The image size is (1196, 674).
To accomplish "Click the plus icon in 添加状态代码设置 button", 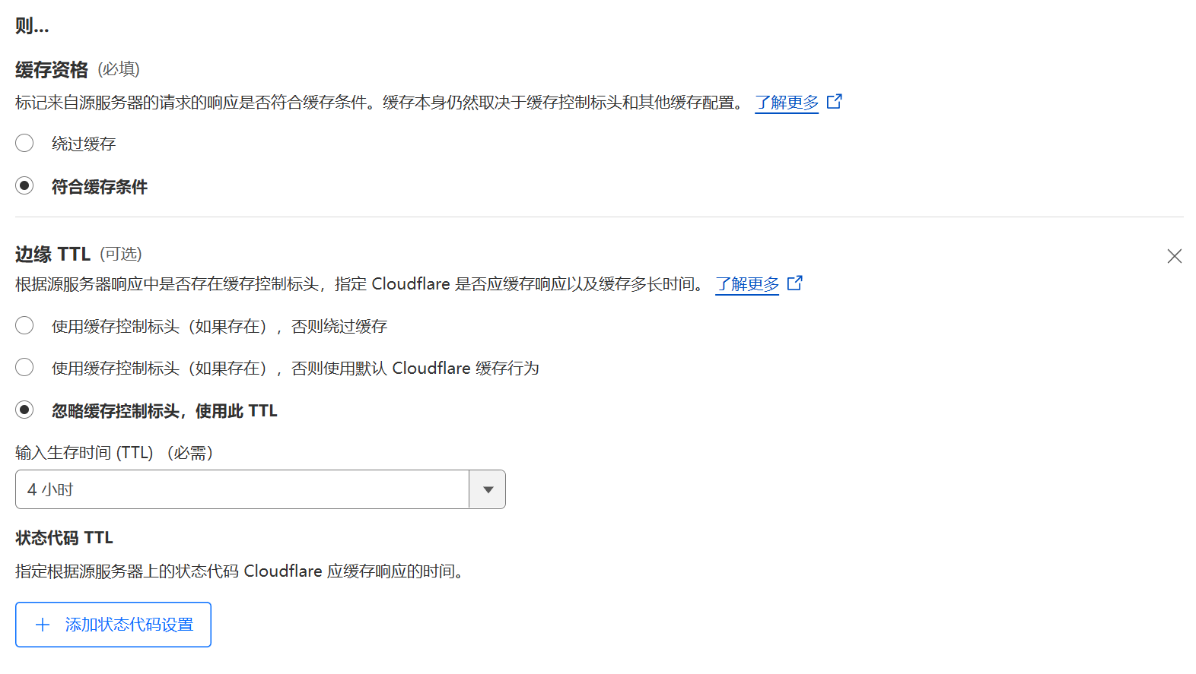I will [43, 624].
